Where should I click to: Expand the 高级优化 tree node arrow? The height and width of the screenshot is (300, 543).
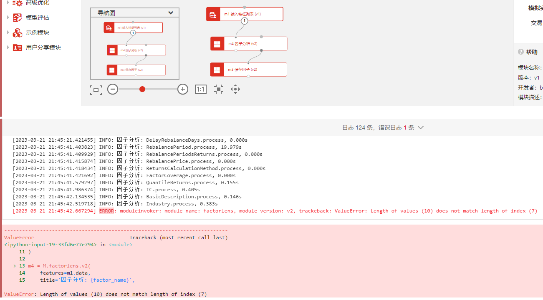pyautogui.click(x=8, y=2)
